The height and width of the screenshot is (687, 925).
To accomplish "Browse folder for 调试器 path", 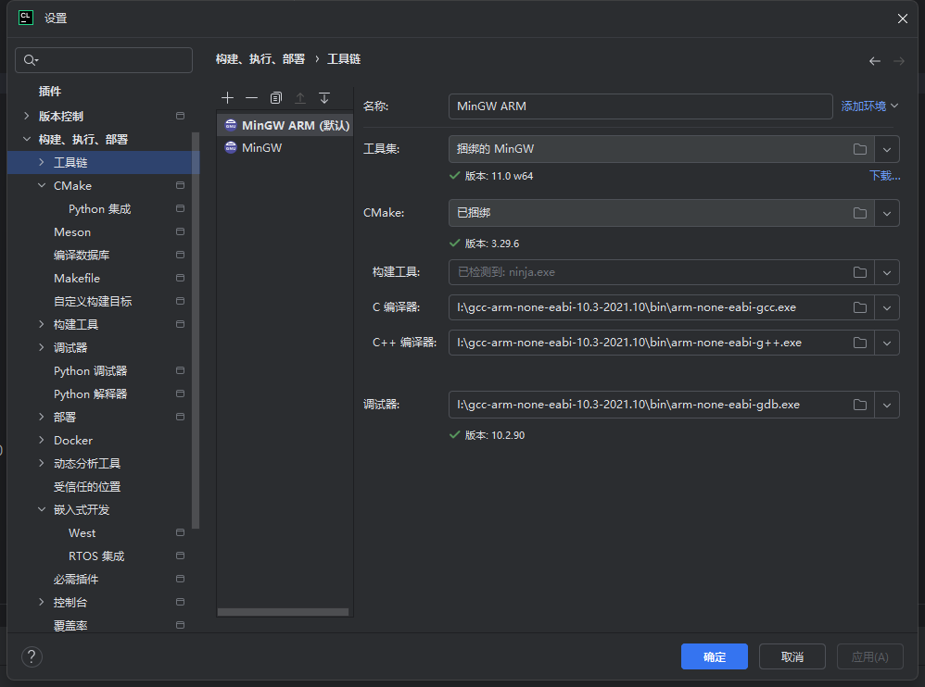I will [x=860, y=405].
